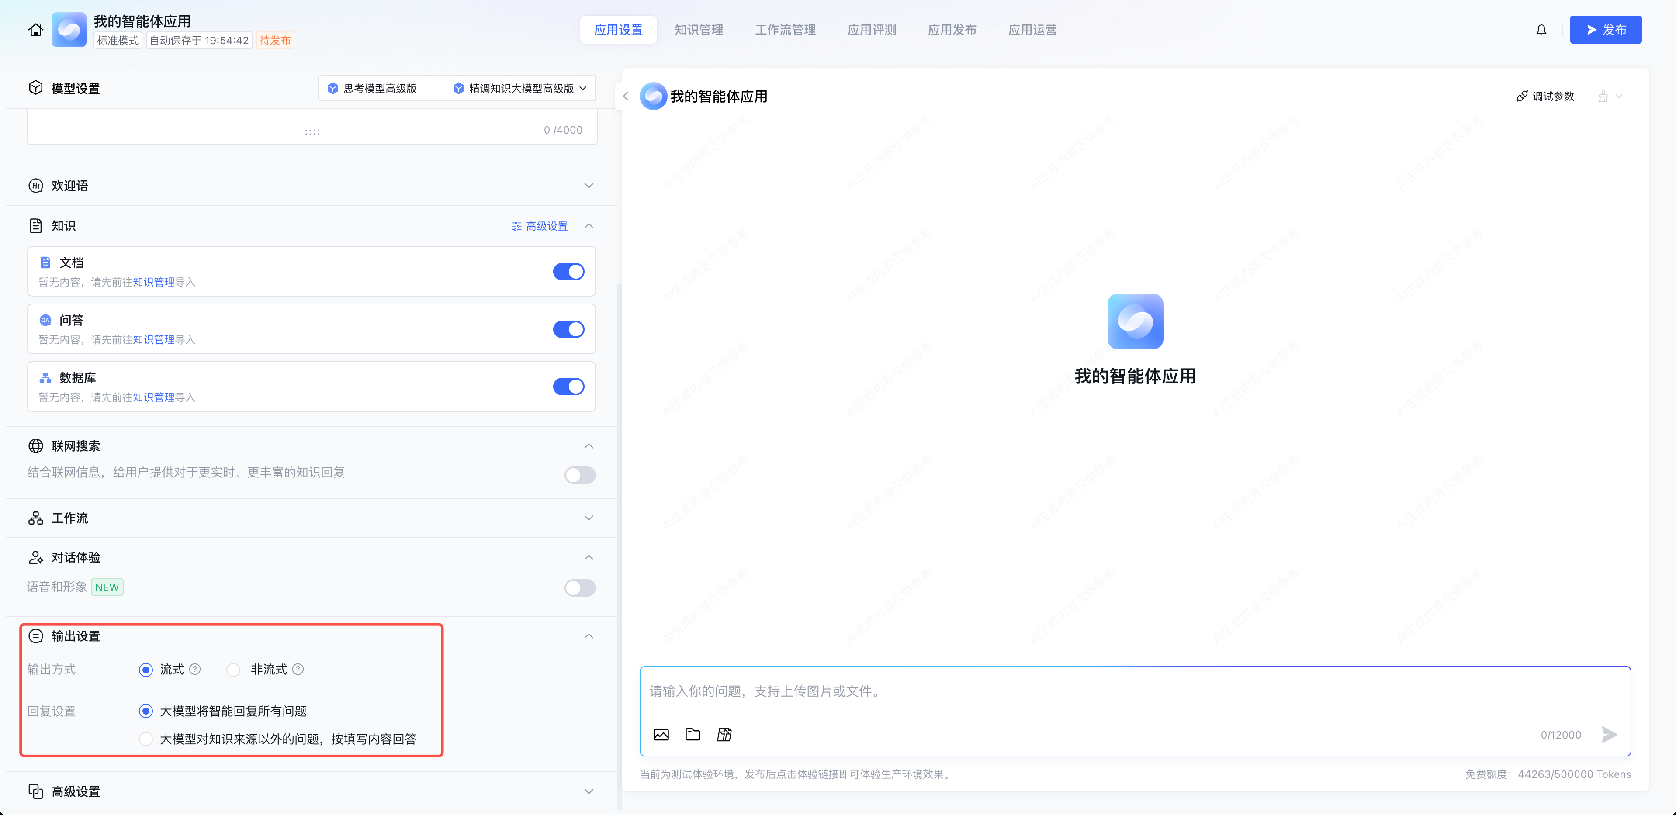Click the help icon next to 流式
This screenshot has height=815, width=1676.
click(x=194, y=669)
